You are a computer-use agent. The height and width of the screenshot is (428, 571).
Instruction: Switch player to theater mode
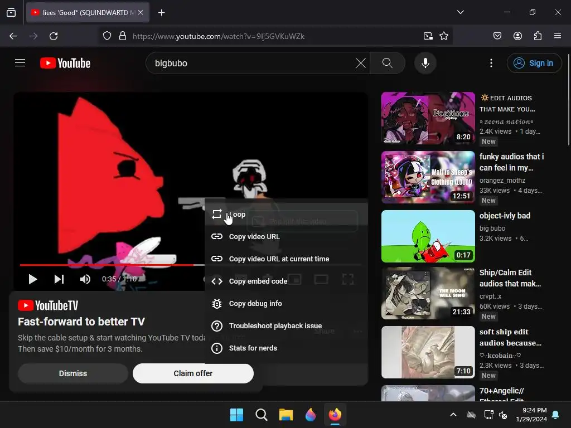pos(321,279)
